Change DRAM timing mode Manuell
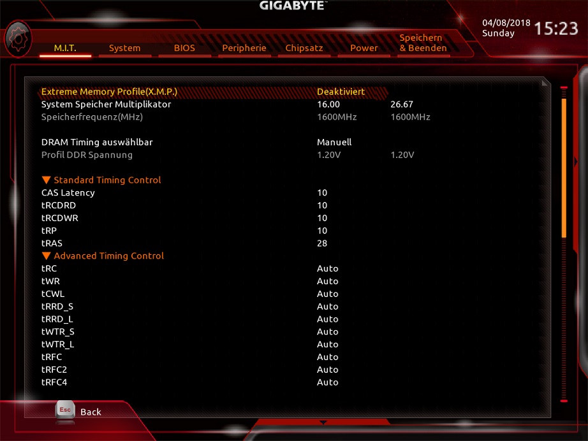 point(334,142)
